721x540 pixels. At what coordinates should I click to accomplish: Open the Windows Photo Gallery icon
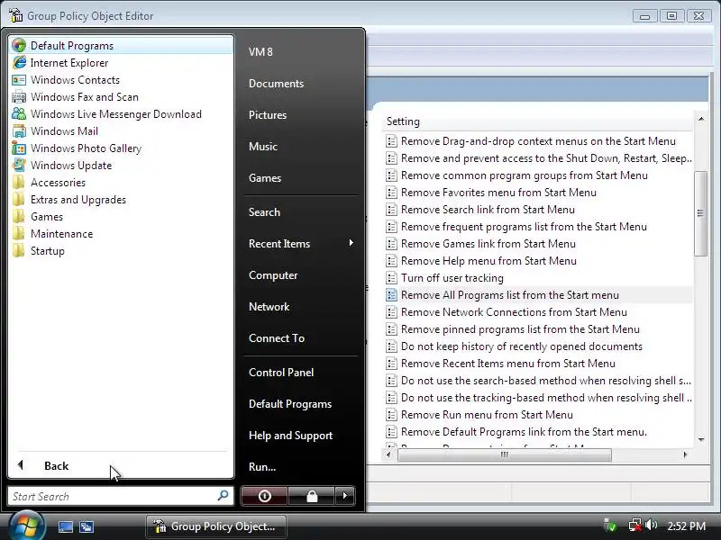point(19,148)
